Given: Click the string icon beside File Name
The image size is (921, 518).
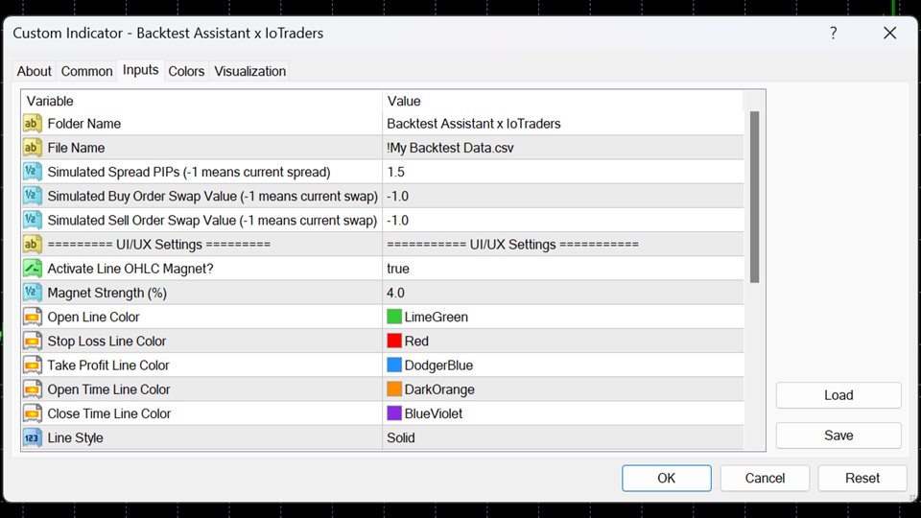Looking at the screenshot, I should coord(32,148).
